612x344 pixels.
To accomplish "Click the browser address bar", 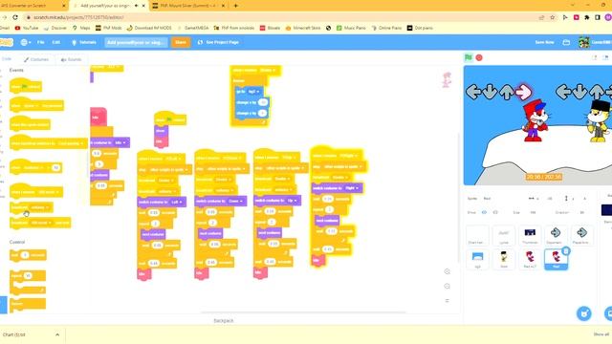I will pos(281,17).
